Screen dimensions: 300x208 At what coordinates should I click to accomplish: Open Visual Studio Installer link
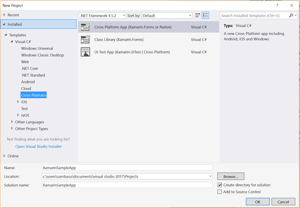point(39,146)
